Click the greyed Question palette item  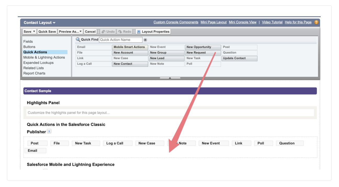[x=240, y=53]
